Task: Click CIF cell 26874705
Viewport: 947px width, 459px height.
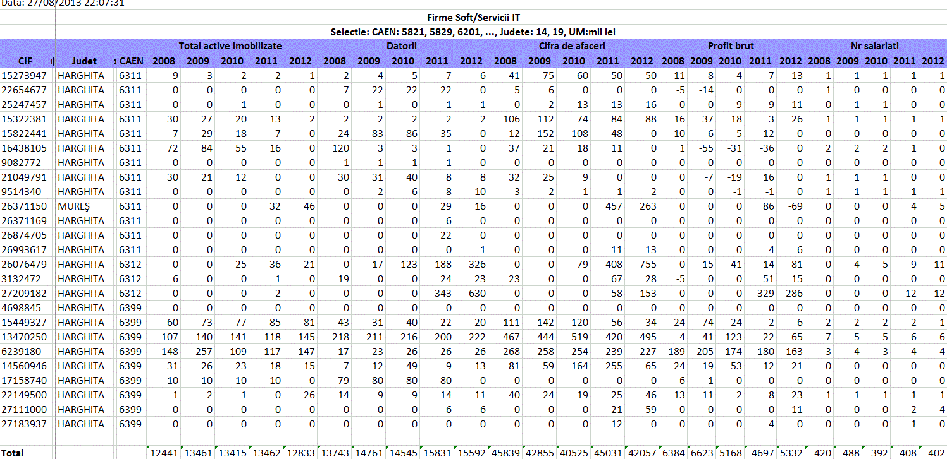Action: [x=25, y=235]
